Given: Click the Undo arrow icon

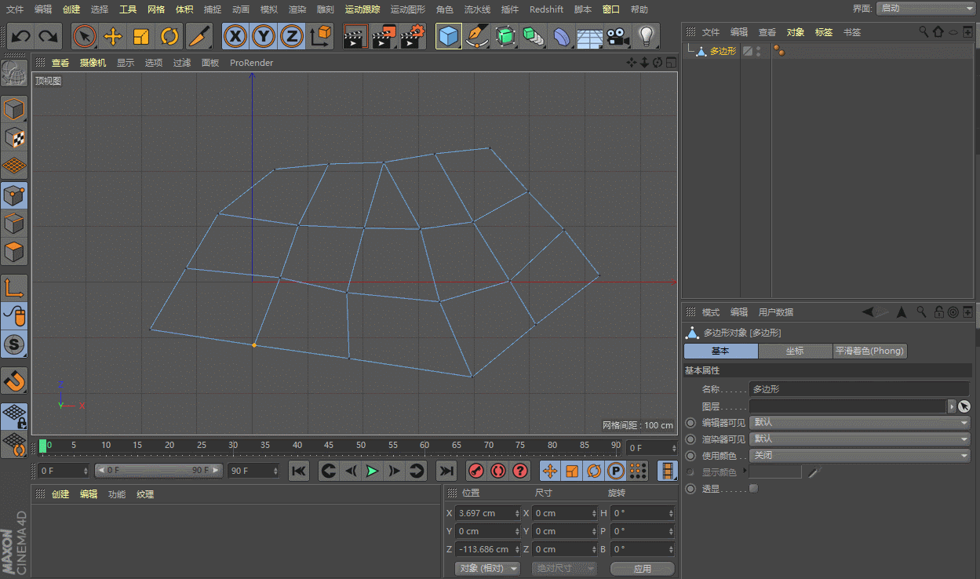Looking at the screenshot, I should pos(20,37).
